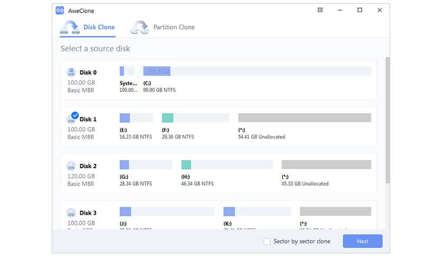This screenshot has width=442, height=256.
Task: Click the (H:) drive letter label
Action: tap(186, 177)
